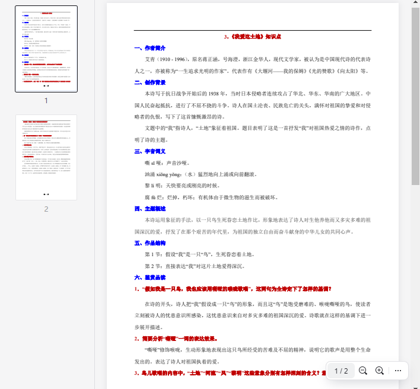Select the page 1 thumbnail
The image size is (420, 389).
(x=46, y=49)
